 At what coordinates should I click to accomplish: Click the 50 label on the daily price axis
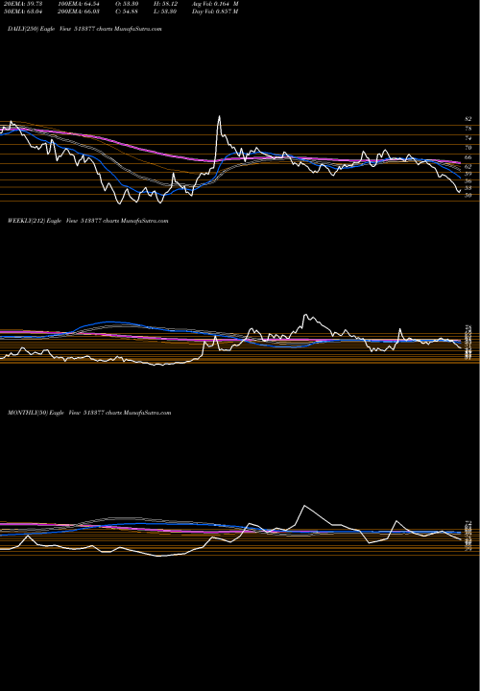click(468, 195)
